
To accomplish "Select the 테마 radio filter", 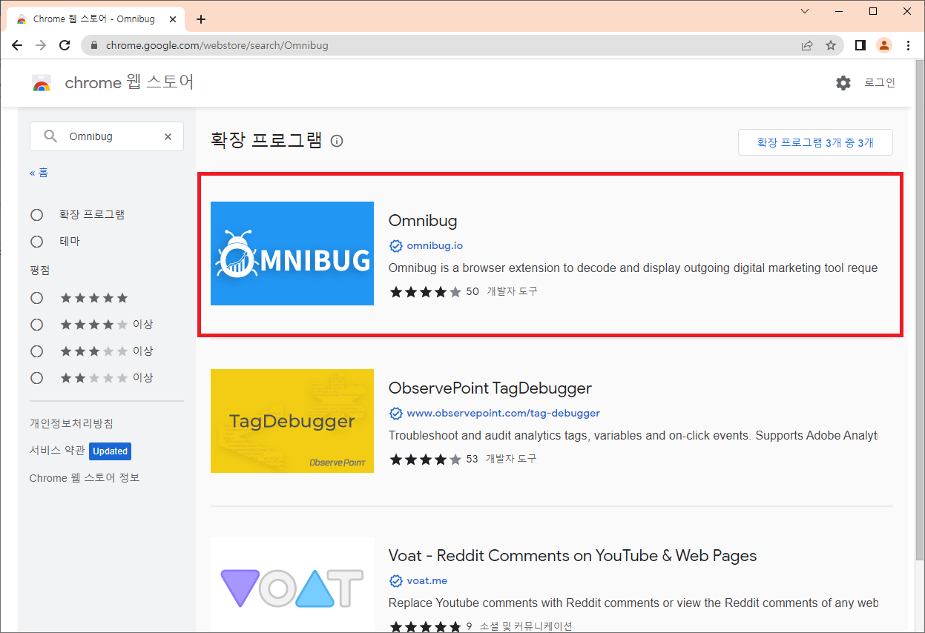I will tap(37, 242).
